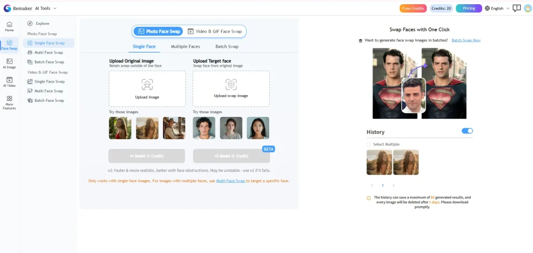Choose sample cowboy hat man thumbnail
This screenshot has height=253, width=533.
point(174,128)
